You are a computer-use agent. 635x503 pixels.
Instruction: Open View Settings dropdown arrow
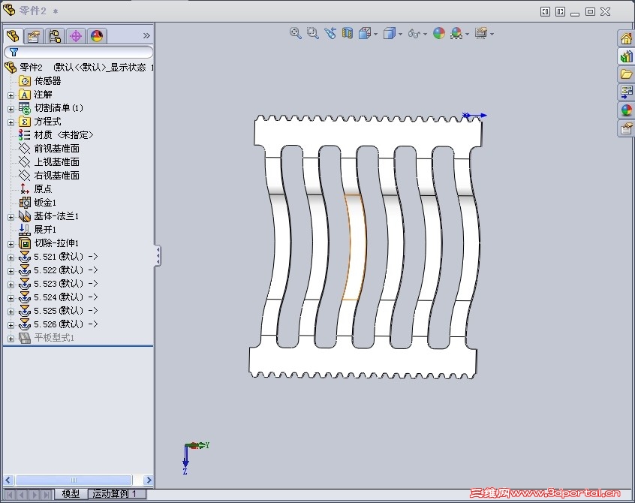tap(492, 34)
